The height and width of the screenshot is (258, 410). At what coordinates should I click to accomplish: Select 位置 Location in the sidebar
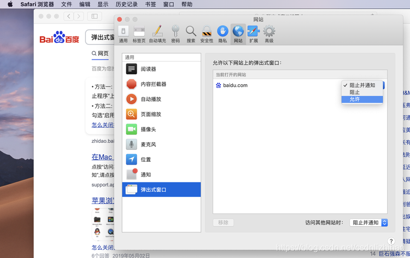click(161, 160)
